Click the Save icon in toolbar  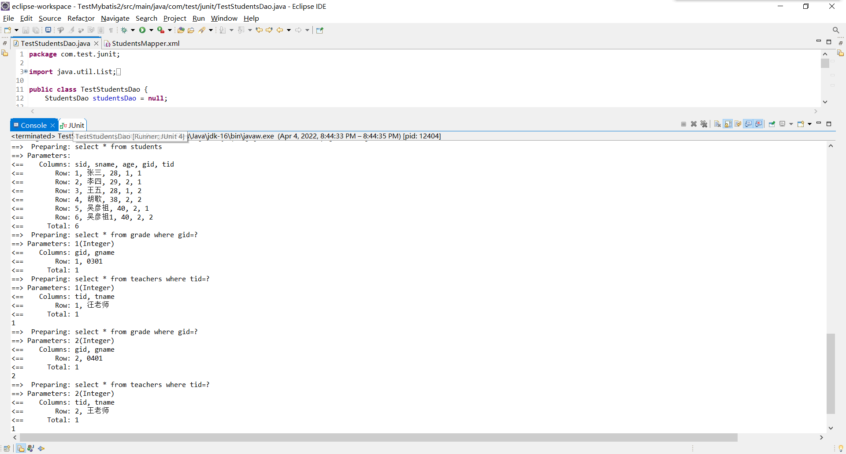25,30
